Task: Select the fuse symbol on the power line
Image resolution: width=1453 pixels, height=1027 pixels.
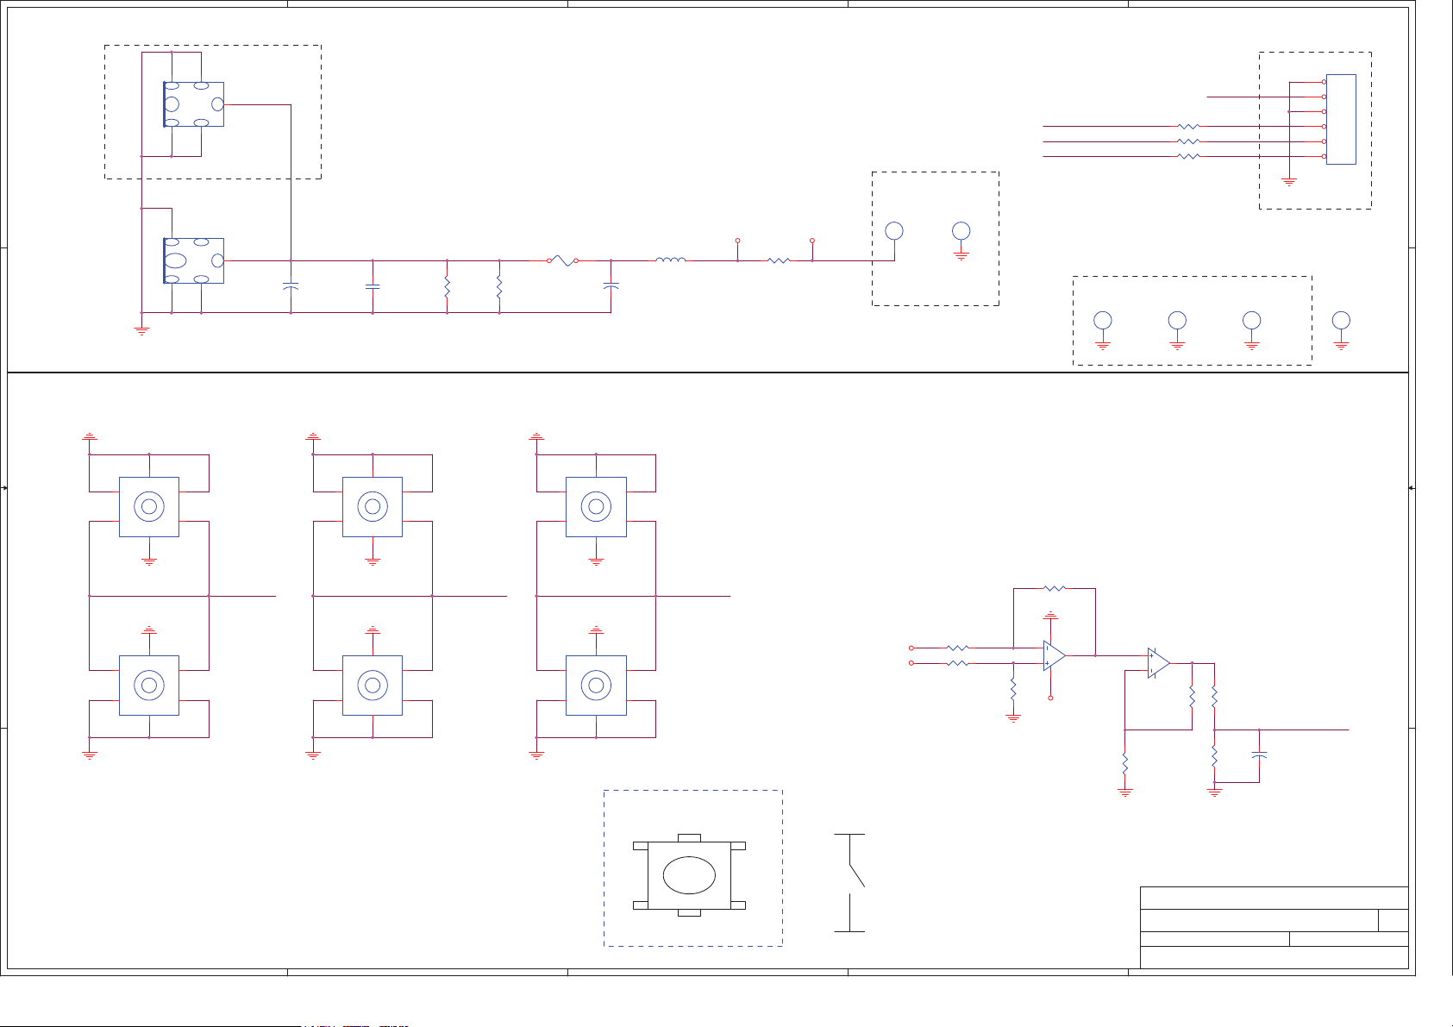Action: pyautogui.click(x=563, y=260)
